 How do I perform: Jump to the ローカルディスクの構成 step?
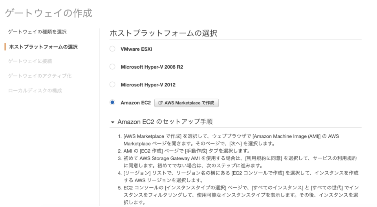(x=35, y=91)
